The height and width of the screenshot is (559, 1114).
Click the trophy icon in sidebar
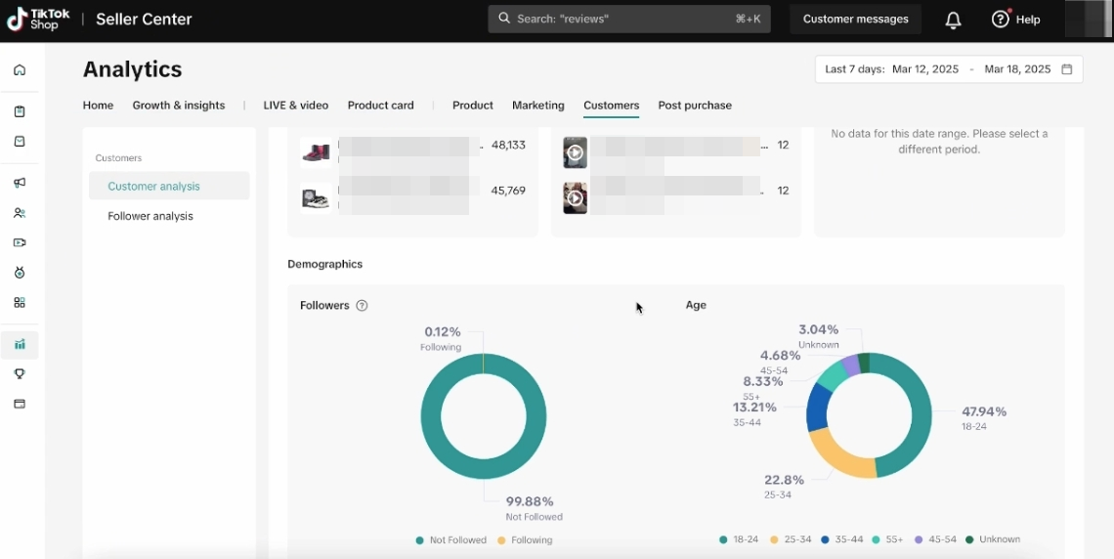(20, 374)
